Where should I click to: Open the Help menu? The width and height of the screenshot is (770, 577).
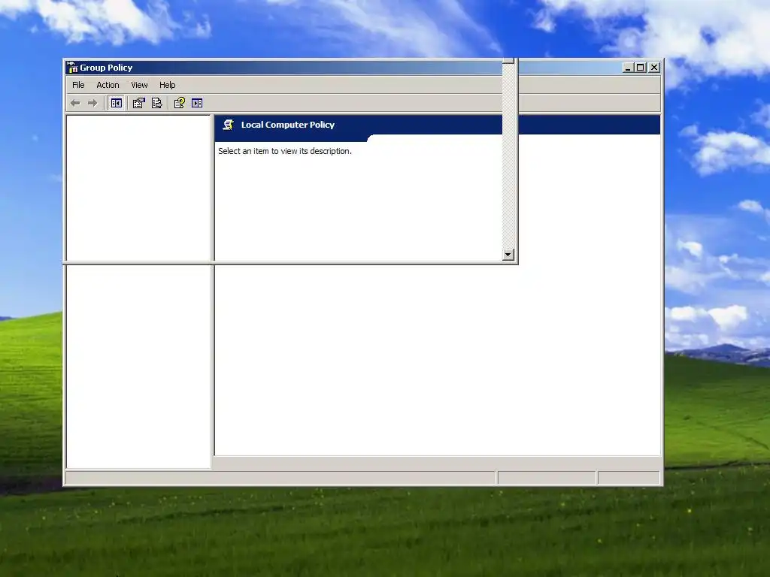167,85
